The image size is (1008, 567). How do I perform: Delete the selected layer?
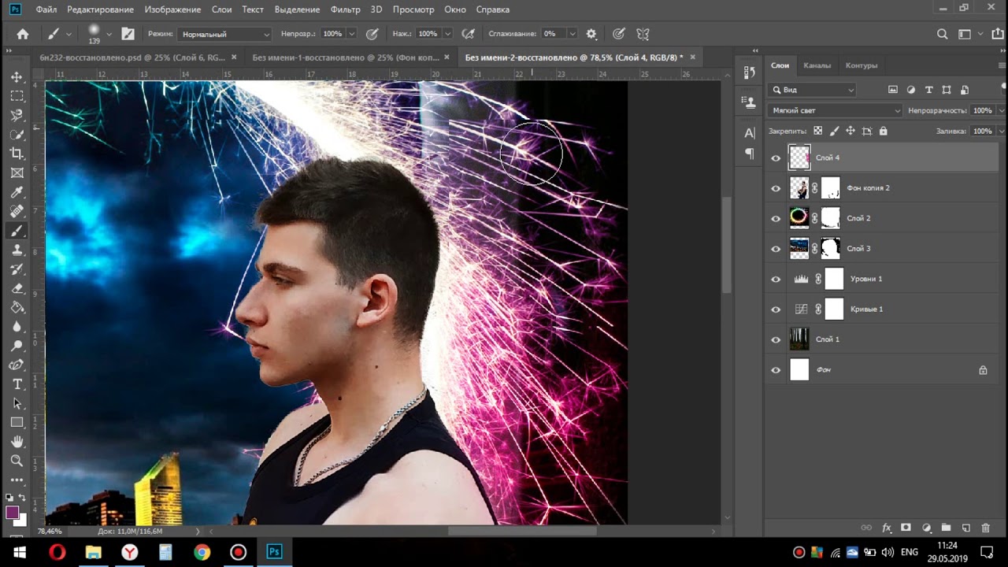pyautogui.click(x=985, y=528)
